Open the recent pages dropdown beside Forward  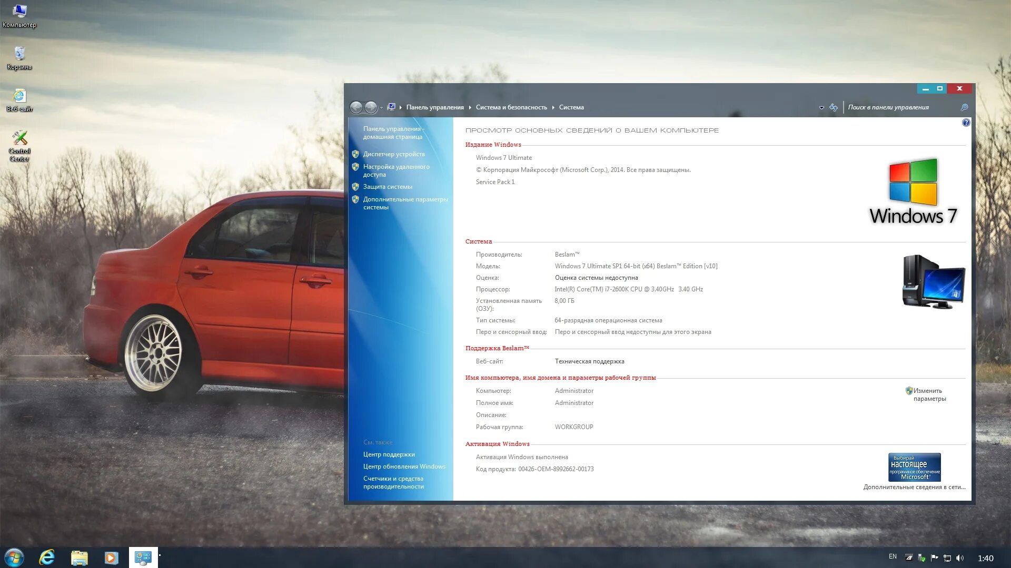(x=381, y=108)
